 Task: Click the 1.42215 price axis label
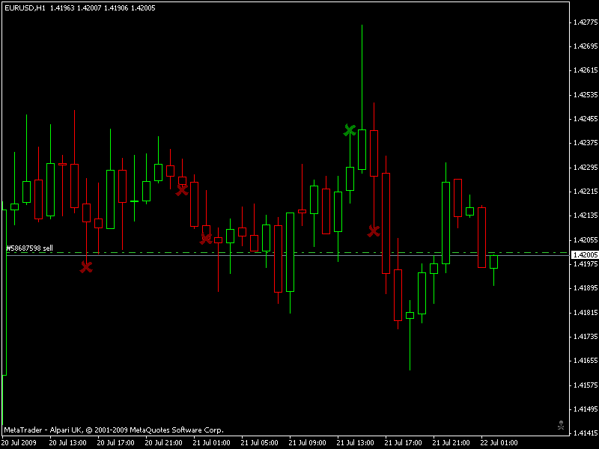pyautogui.click(x=586, y=192)
